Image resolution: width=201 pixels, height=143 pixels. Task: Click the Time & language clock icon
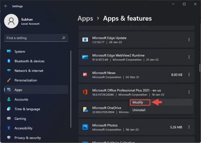pyautogui.click(x=9, y=109)
